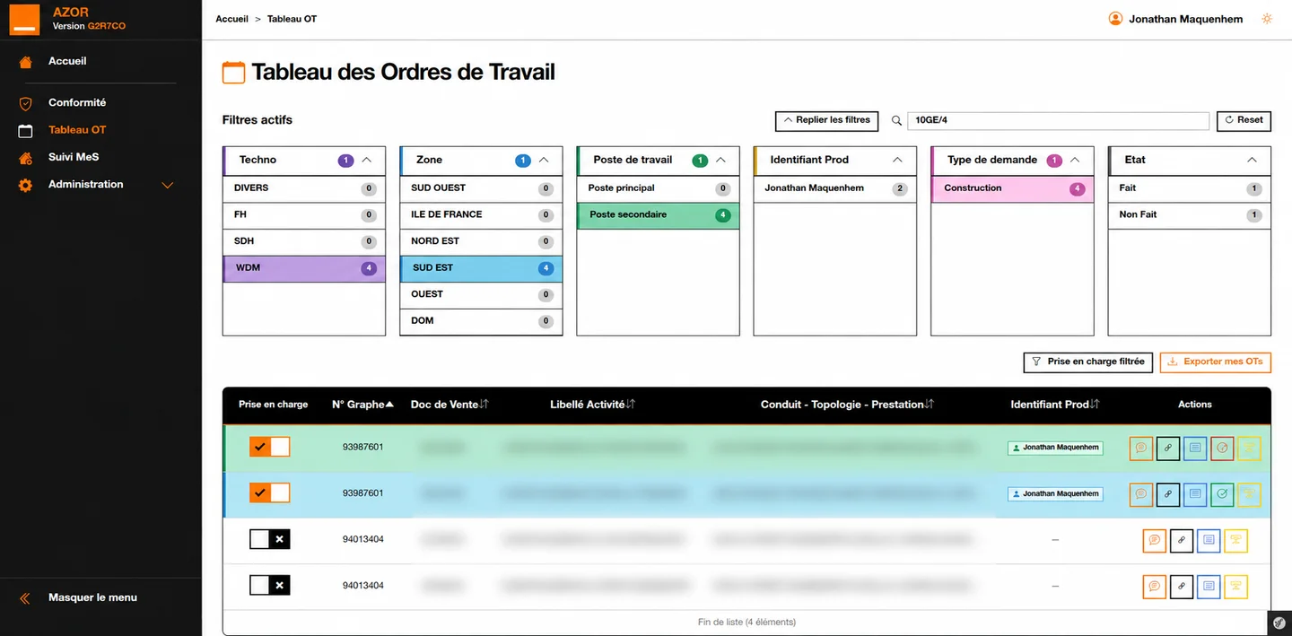Reset the active filters

click(1244, 120)
